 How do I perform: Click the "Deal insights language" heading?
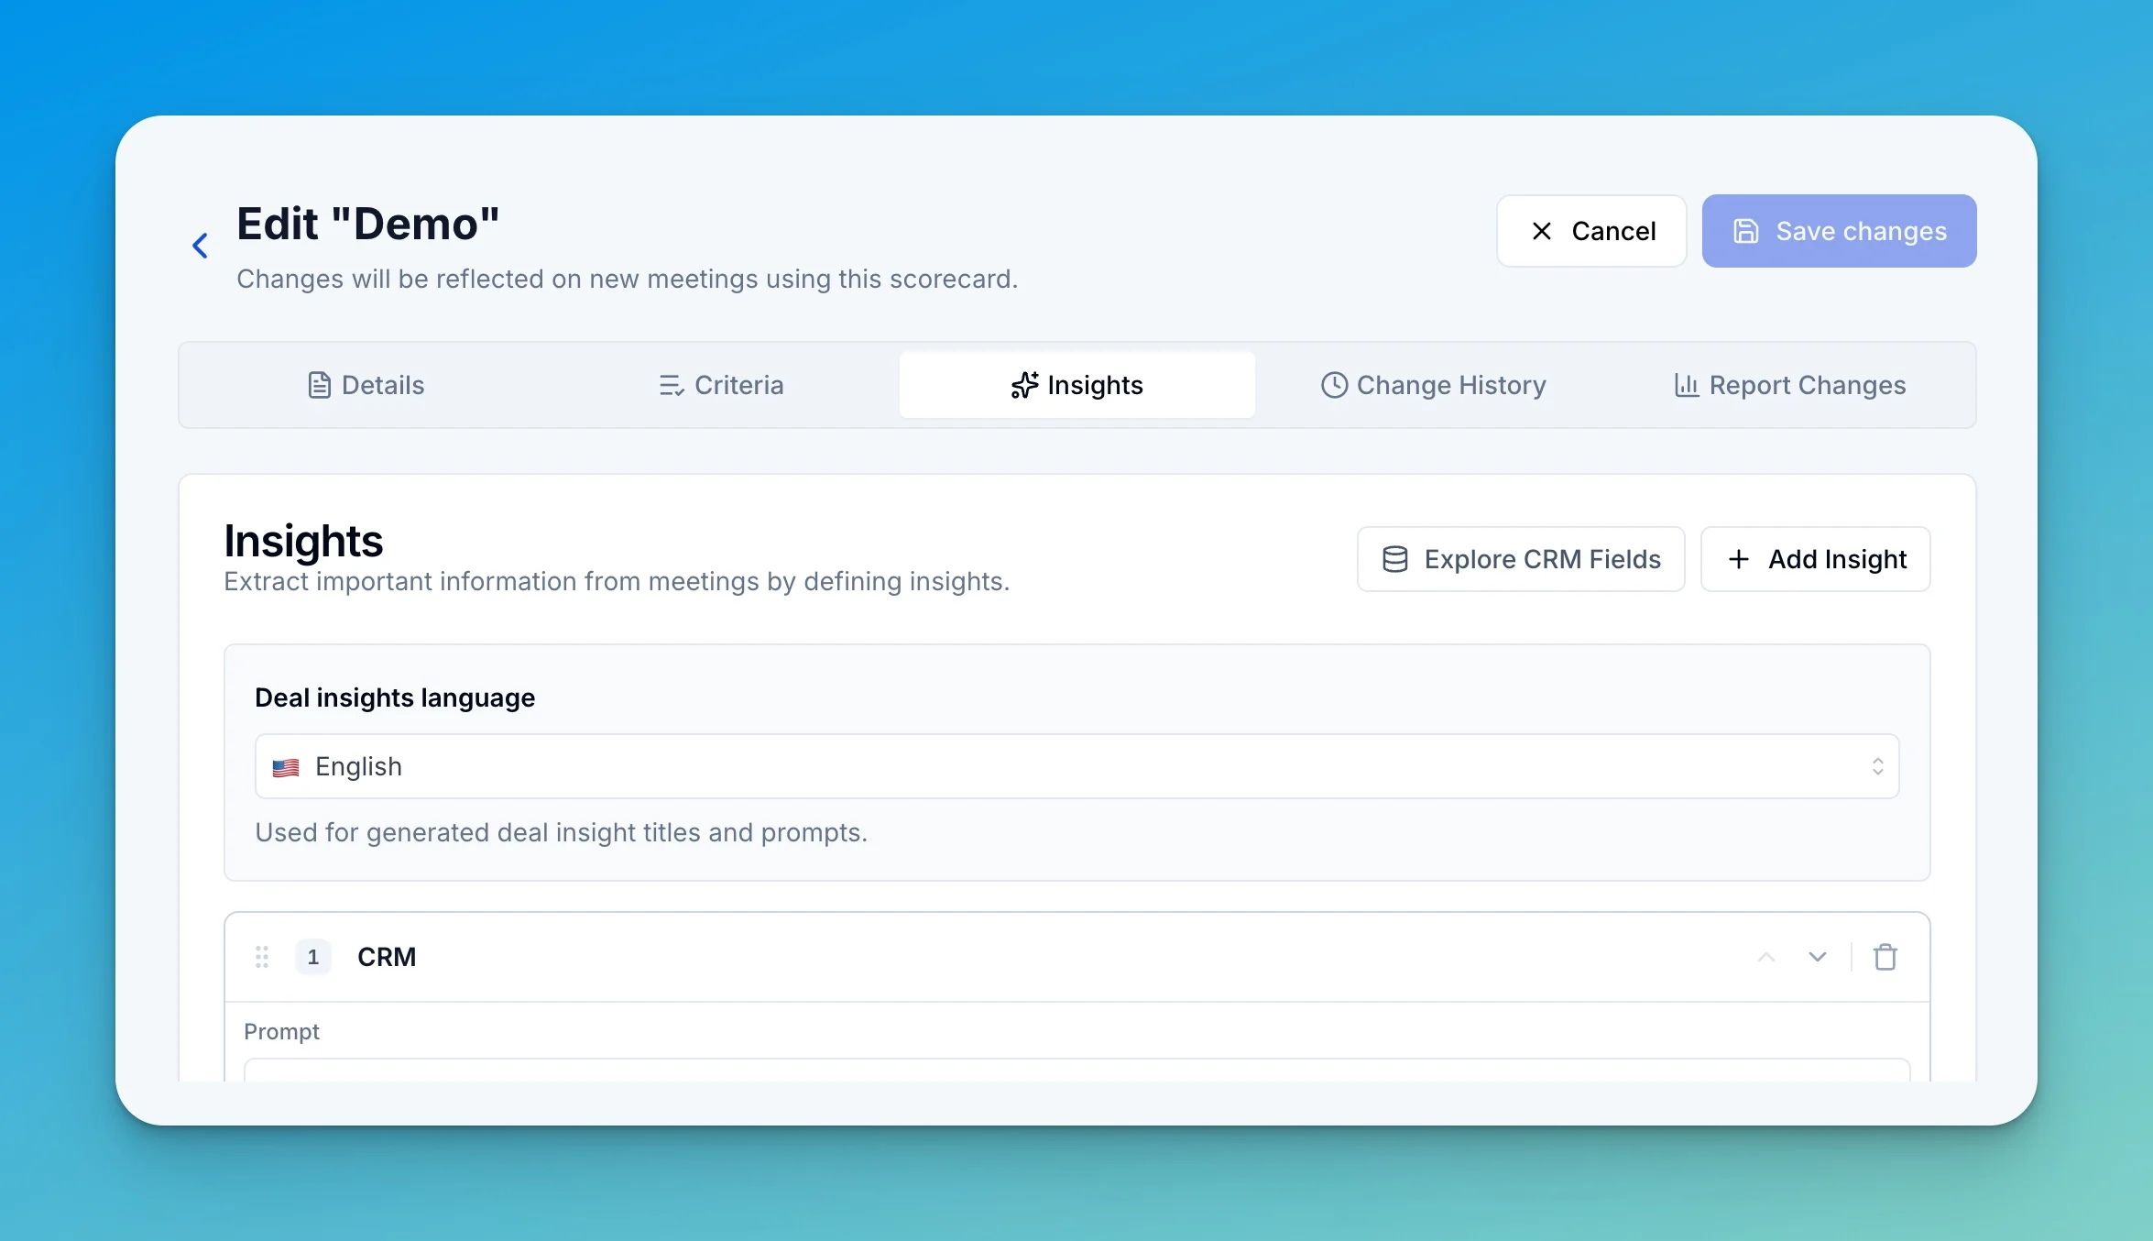click(x=395, y=697)
